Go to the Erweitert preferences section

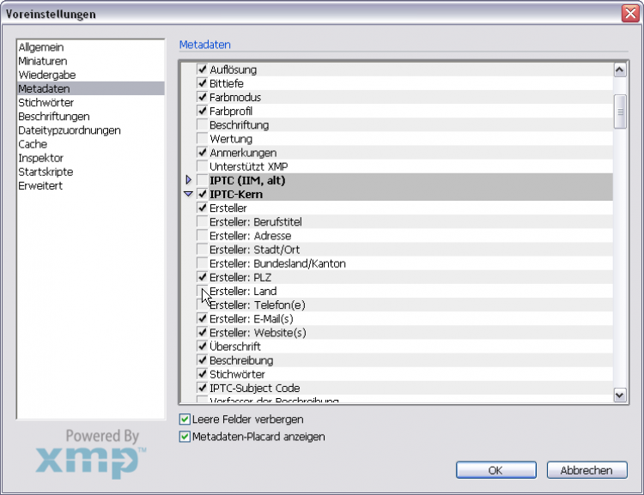pyautogui.click(x=40, y=185)
